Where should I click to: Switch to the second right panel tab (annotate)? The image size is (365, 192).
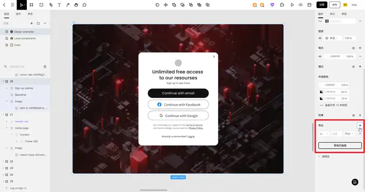coord(332,14)
